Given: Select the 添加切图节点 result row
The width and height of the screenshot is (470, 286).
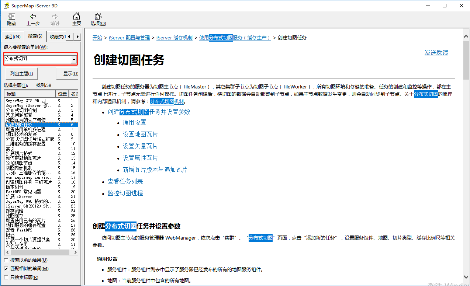Looking at the screenshot, I should [x=41, y=163].
